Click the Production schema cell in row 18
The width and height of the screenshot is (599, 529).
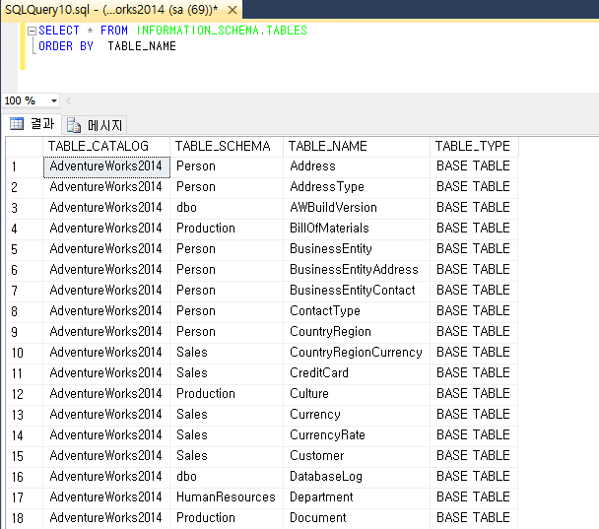pos(227,518)
